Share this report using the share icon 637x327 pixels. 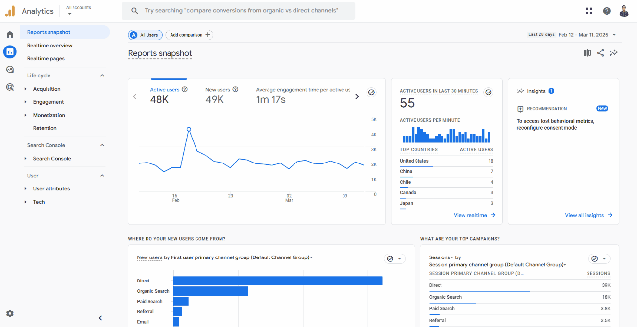600,53
